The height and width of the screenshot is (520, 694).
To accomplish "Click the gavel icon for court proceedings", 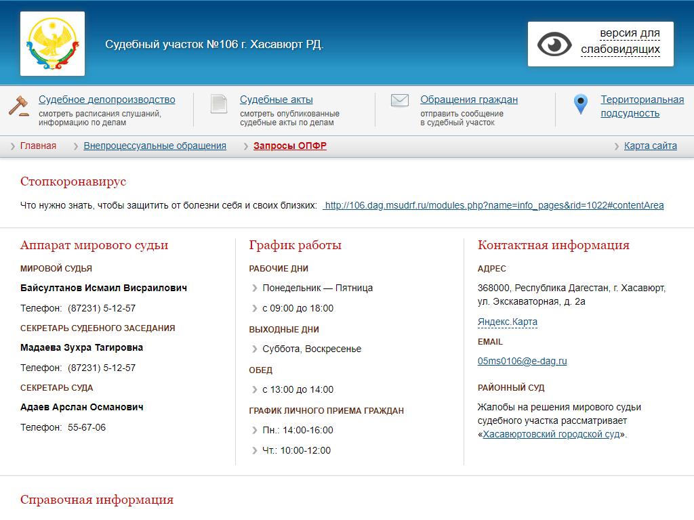I will tap(19, 106).
